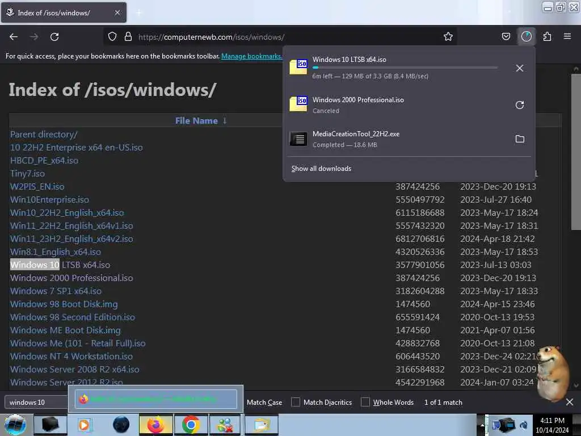This screenshot has width=581, height=436.
Task: Focus the find bar field containing windows 10
Action: (x=36, y=402)
